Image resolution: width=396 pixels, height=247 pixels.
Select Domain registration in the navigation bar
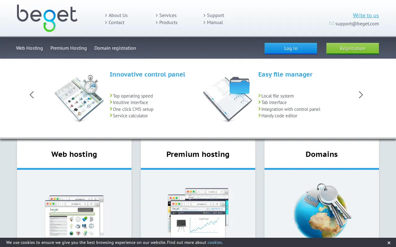(115, 48)
